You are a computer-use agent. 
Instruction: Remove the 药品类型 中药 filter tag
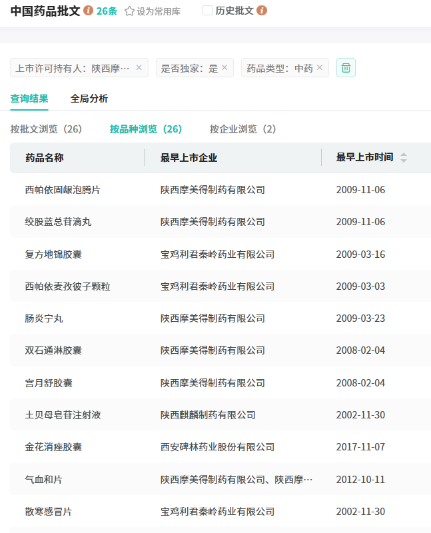pyautogui.click(x=320, y=67)
